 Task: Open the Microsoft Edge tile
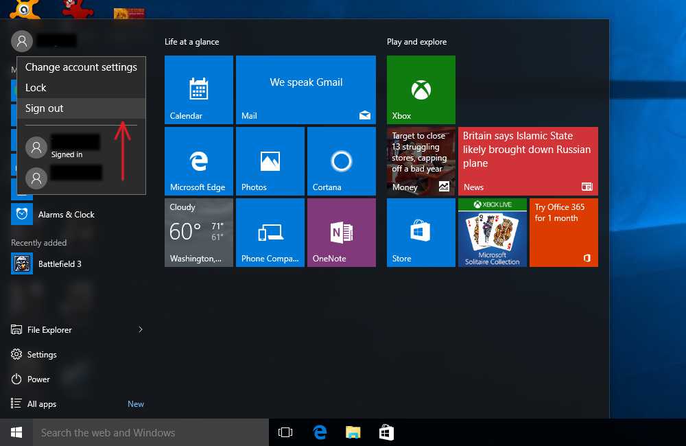click(199, 161)
